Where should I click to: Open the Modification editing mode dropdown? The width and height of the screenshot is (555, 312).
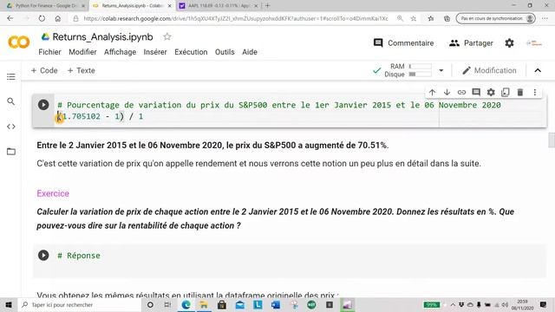coord(489,70)
